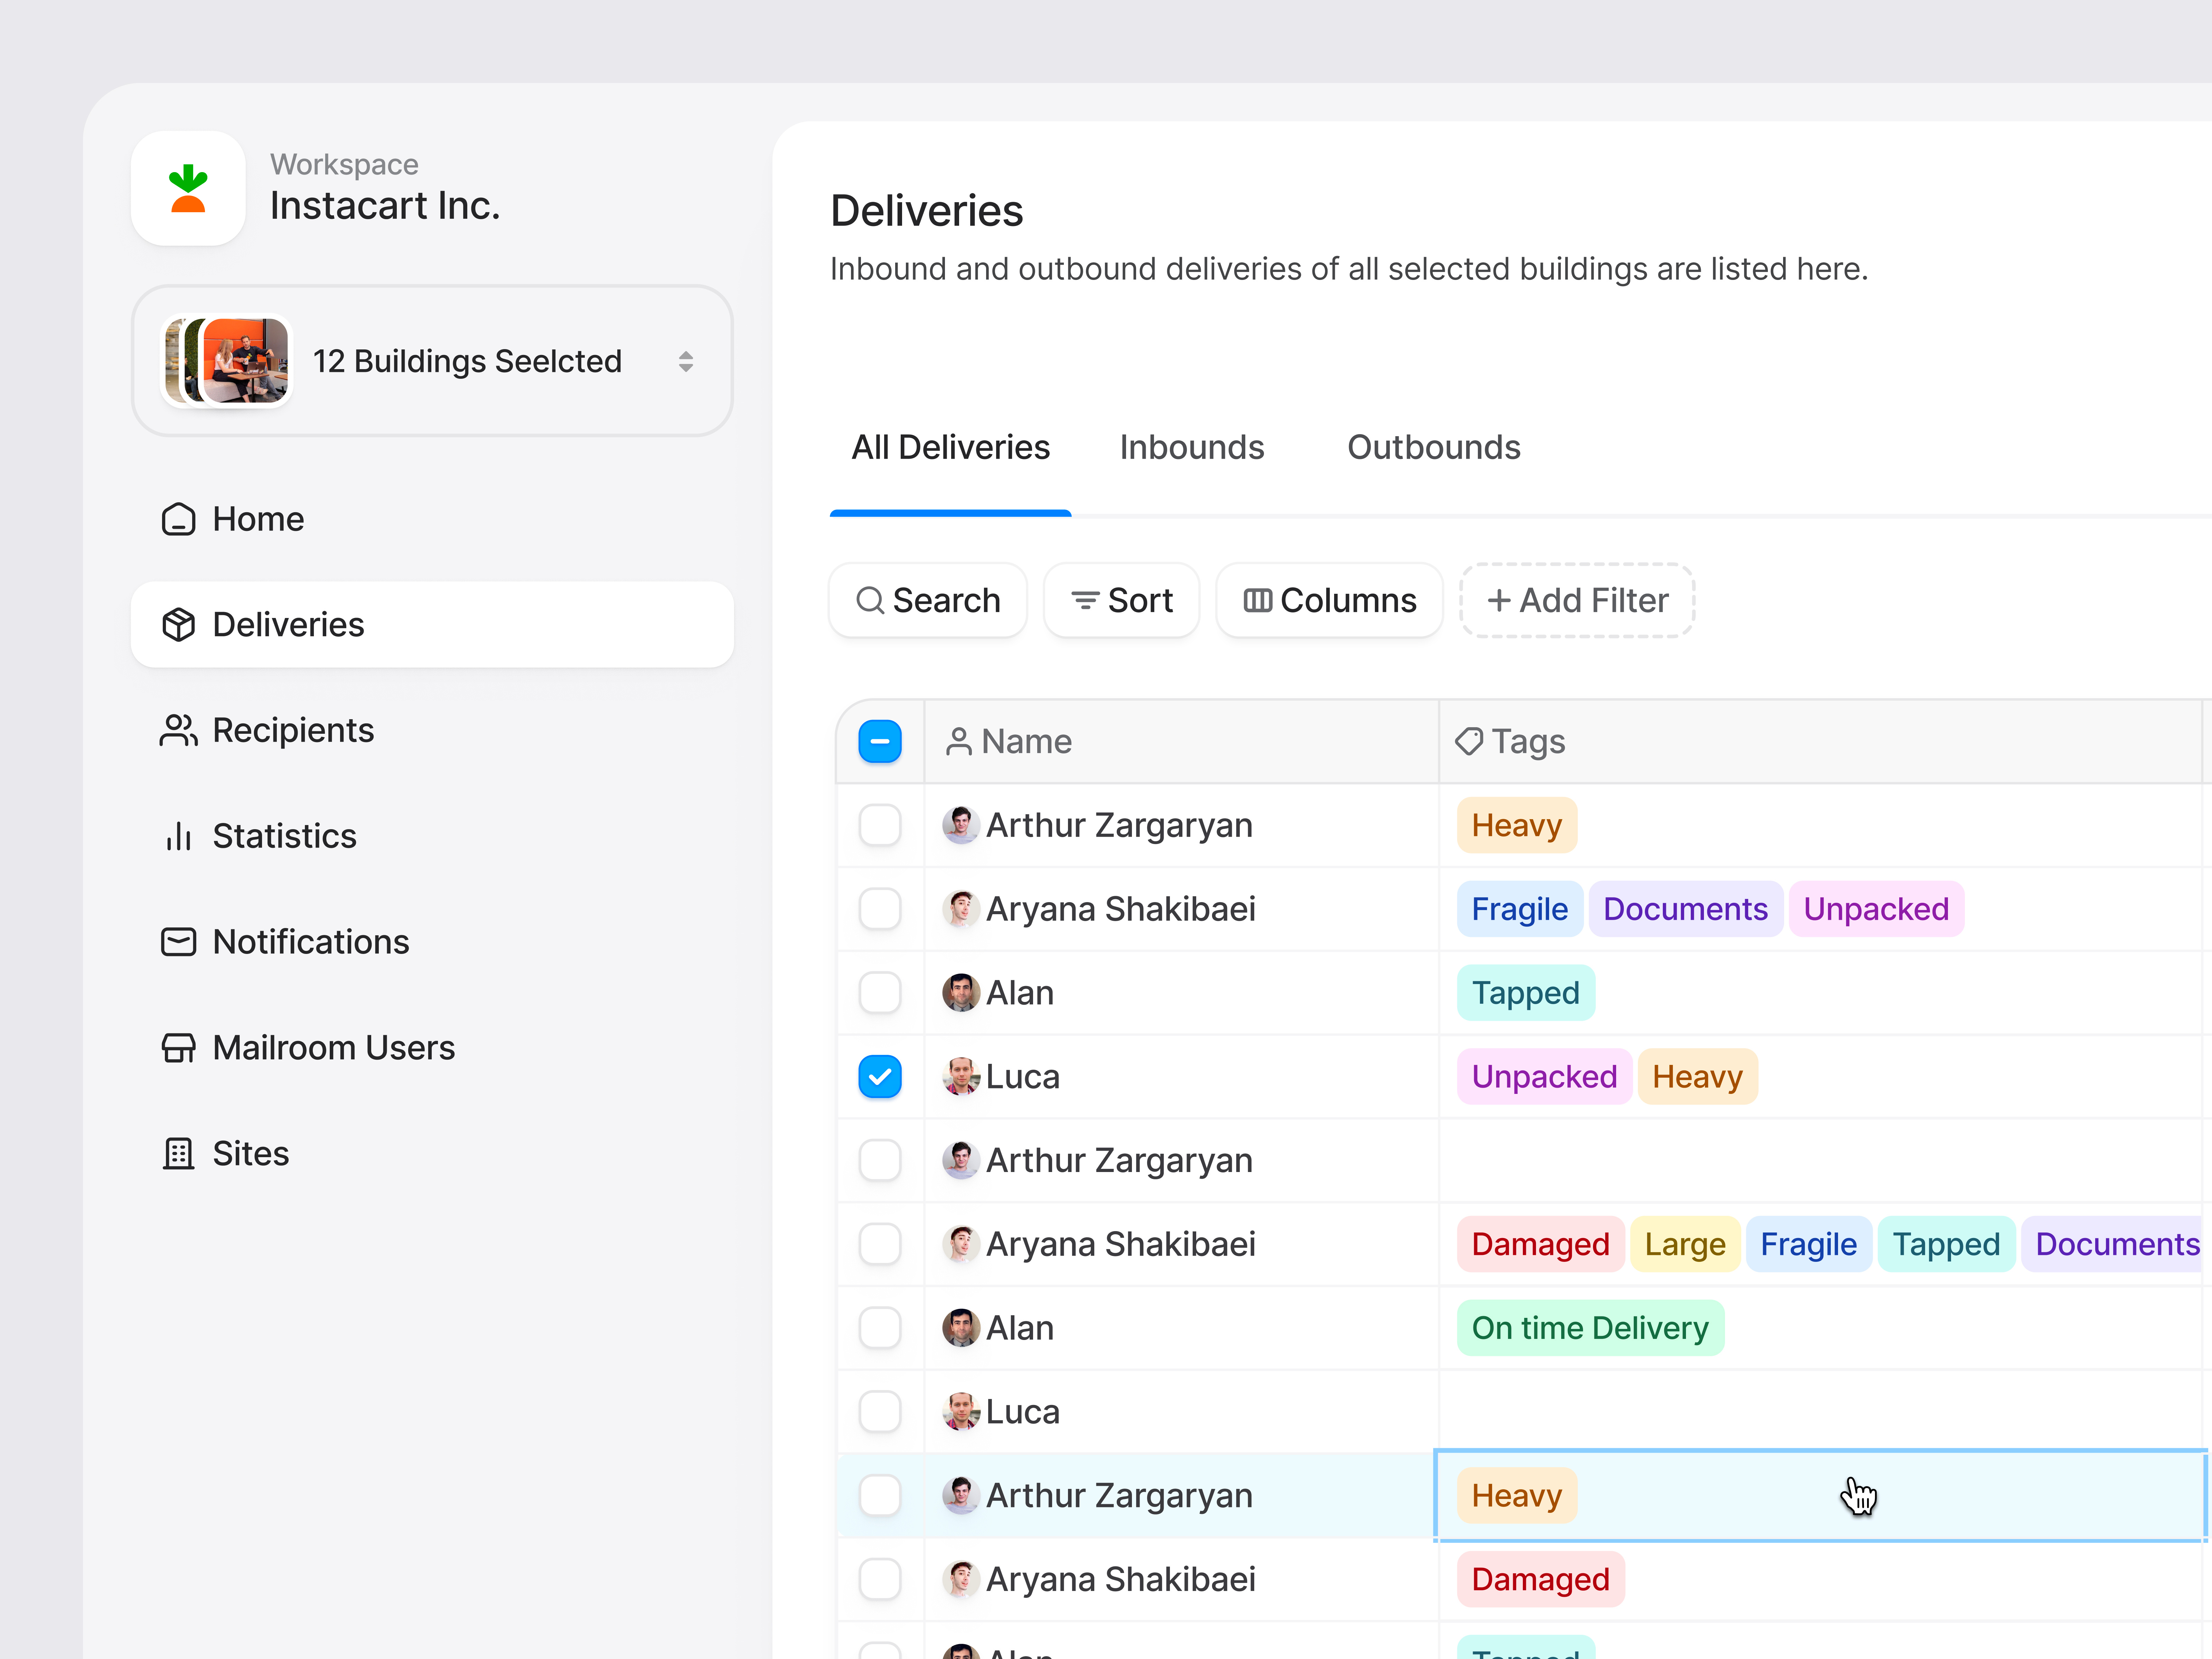The image size is (2212, 1659).
Task: Check the untagged Luca row checkbox
Action: [x=880, y=1412]
